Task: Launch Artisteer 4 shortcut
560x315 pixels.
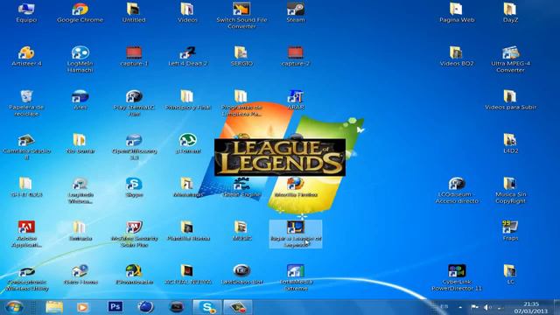Action: point(26,56)
